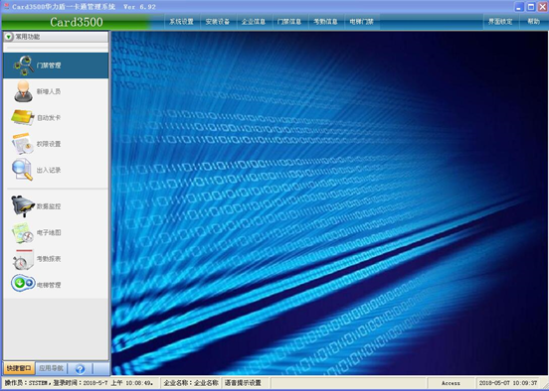The width and height of the screenshot is (549, 391).
Task: Switch to the 快捷窗口 tab
Action: click(x=19, y=368)
